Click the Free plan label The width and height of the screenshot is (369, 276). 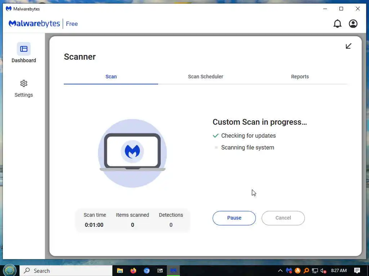[x=72, y=24]
